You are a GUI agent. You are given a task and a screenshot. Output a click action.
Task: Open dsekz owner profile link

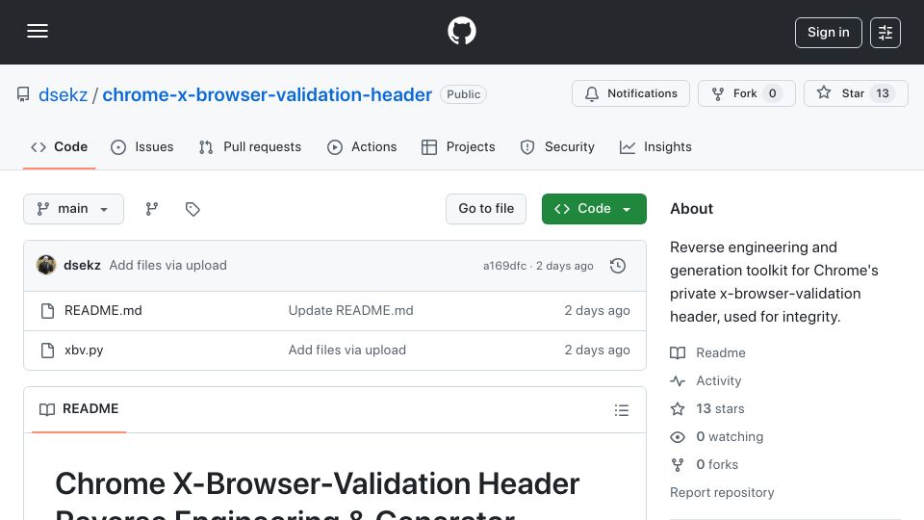click(x=64, y=94)
